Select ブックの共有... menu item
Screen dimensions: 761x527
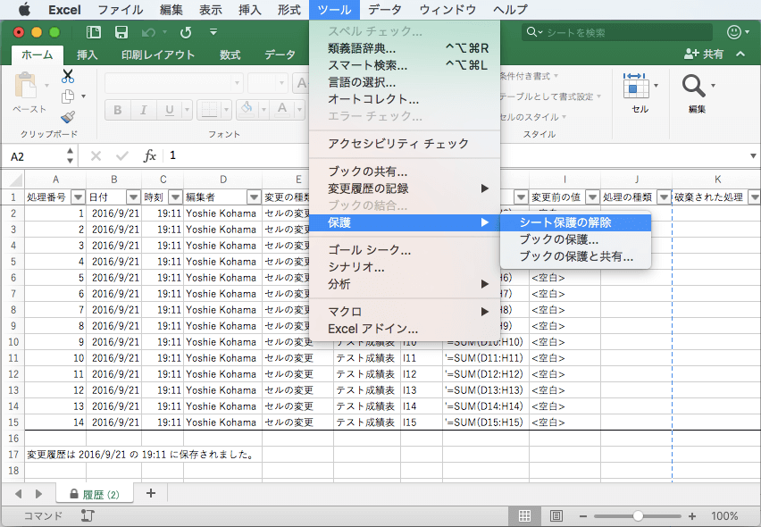point(405,171)
